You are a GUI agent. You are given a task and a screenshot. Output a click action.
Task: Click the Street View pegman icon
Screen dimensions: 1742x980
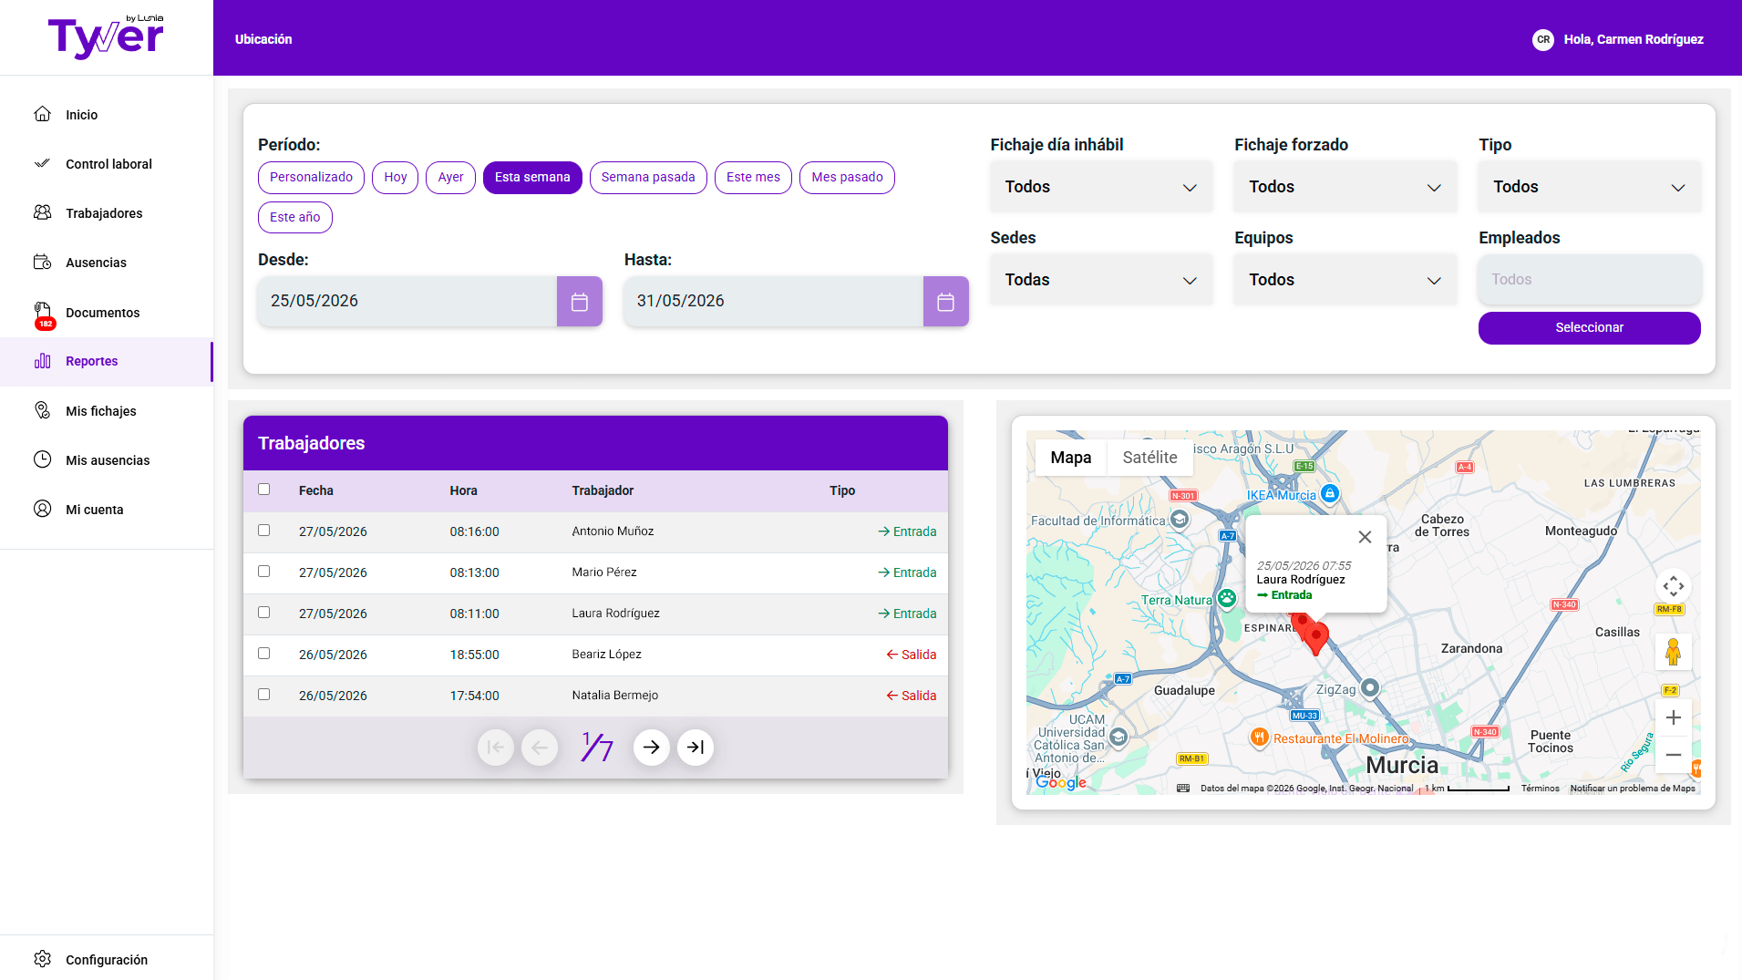1673,652
